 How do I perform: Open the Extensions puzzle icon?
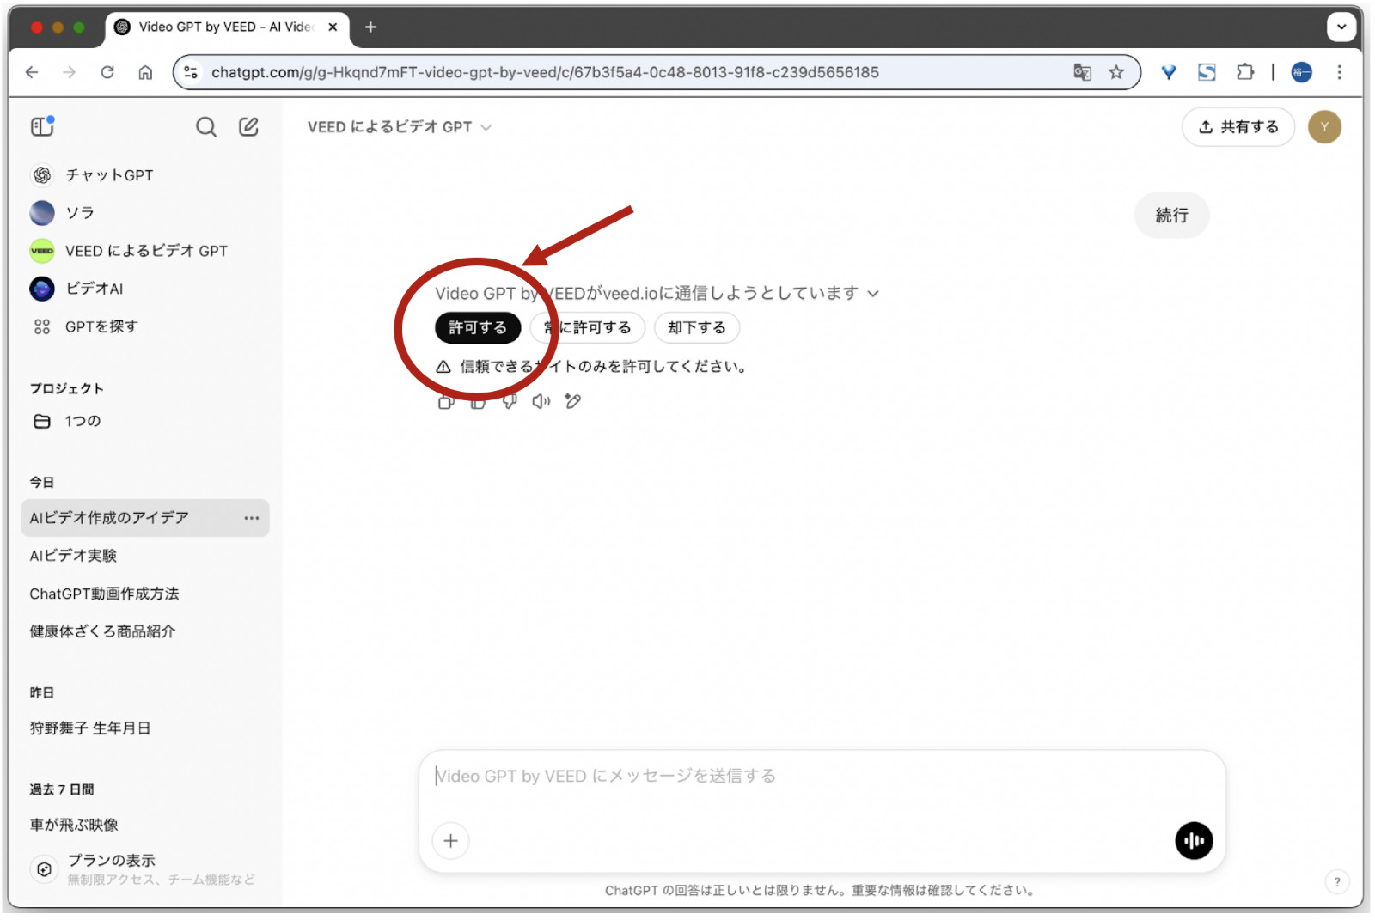click(1245, 72)
